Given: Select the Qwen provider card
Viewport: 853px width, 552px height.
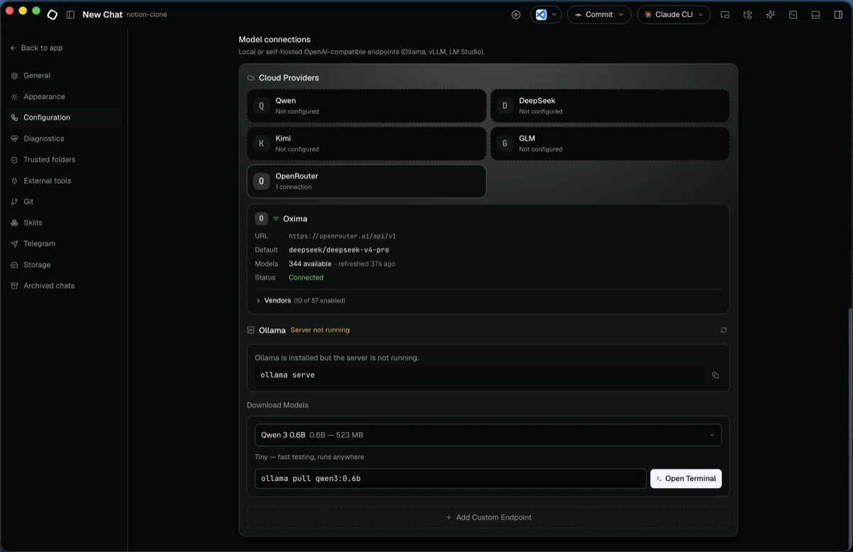Looking at the screenshot, I should click(366, 106).
